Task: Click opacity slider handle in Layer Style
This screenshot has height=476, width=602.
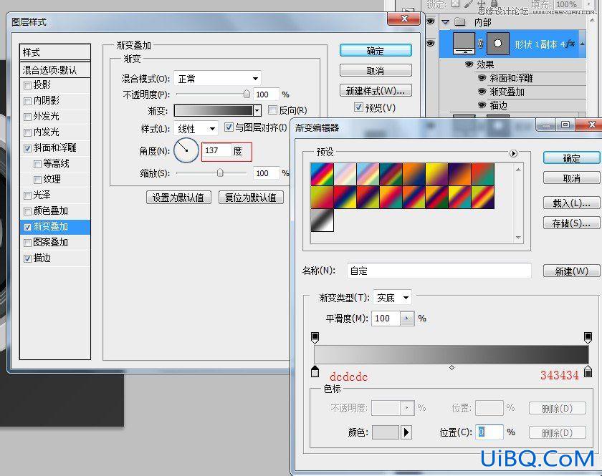Action: [x=247, y=94]
